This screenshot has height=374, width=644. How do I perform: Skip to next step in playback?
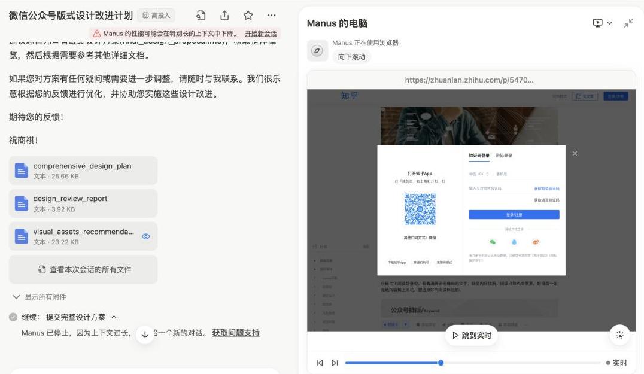coord(335,363)
